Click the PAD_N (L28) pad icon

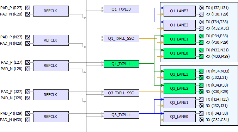pos(28,69)
